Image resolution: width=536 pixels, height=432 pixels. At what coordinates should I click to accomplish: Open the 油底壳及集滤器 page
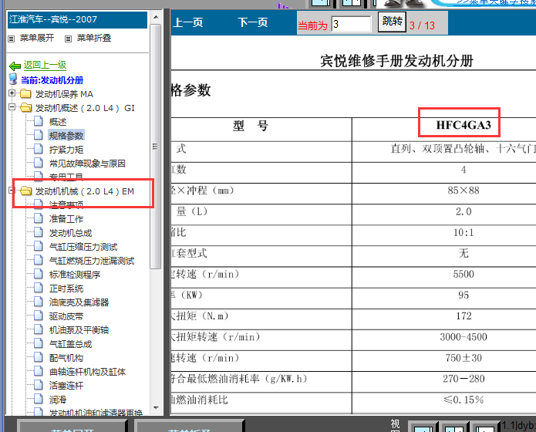click(79, 302)
